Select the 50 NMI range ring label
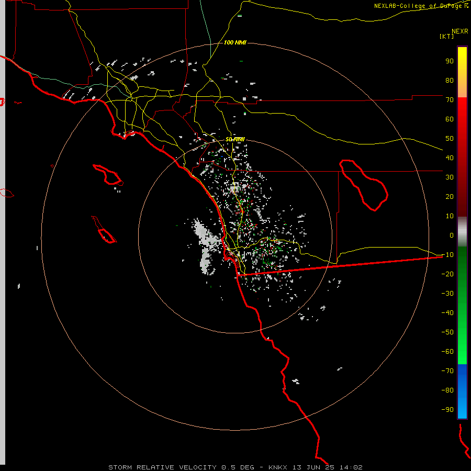The image size is (471, 471). point(235,139)
